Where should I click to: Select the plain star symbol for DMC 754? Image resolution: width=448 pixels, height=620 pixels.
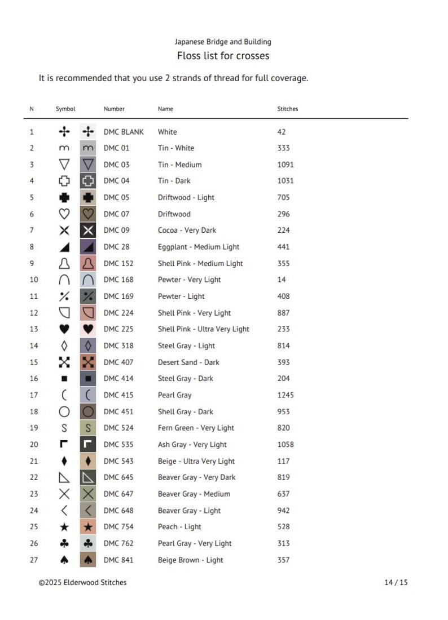64,526
